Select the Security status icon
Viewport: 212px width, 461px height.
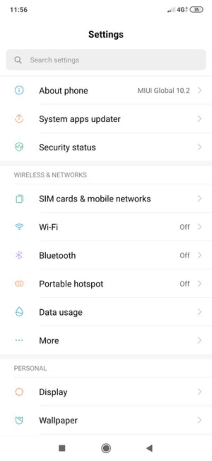(19, 147)
